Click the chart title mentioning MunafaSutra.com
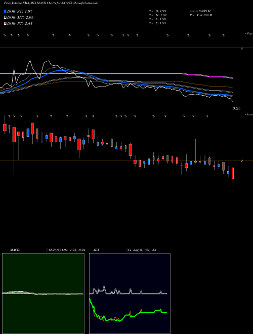253x334 pixels. tap(51, 3)
